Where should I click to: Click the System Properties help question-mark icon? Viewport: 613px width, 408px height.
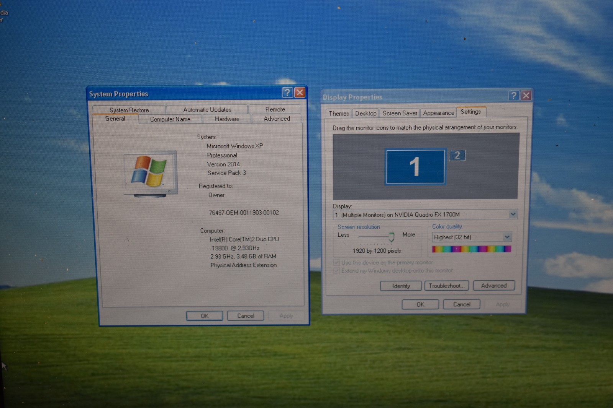point(287,92)
